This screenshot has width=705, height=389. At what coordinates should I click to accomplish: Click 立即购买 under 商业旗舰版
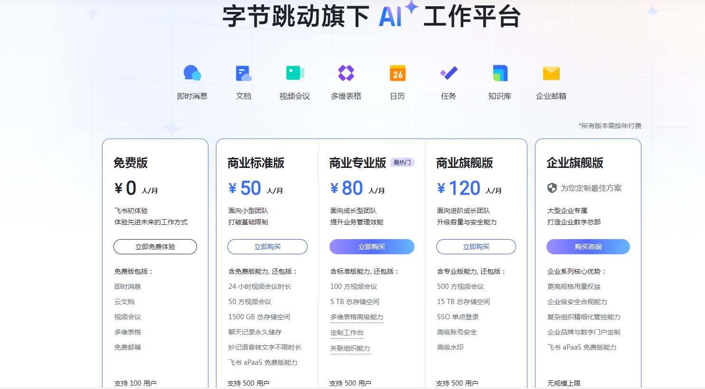pos(476,247)
